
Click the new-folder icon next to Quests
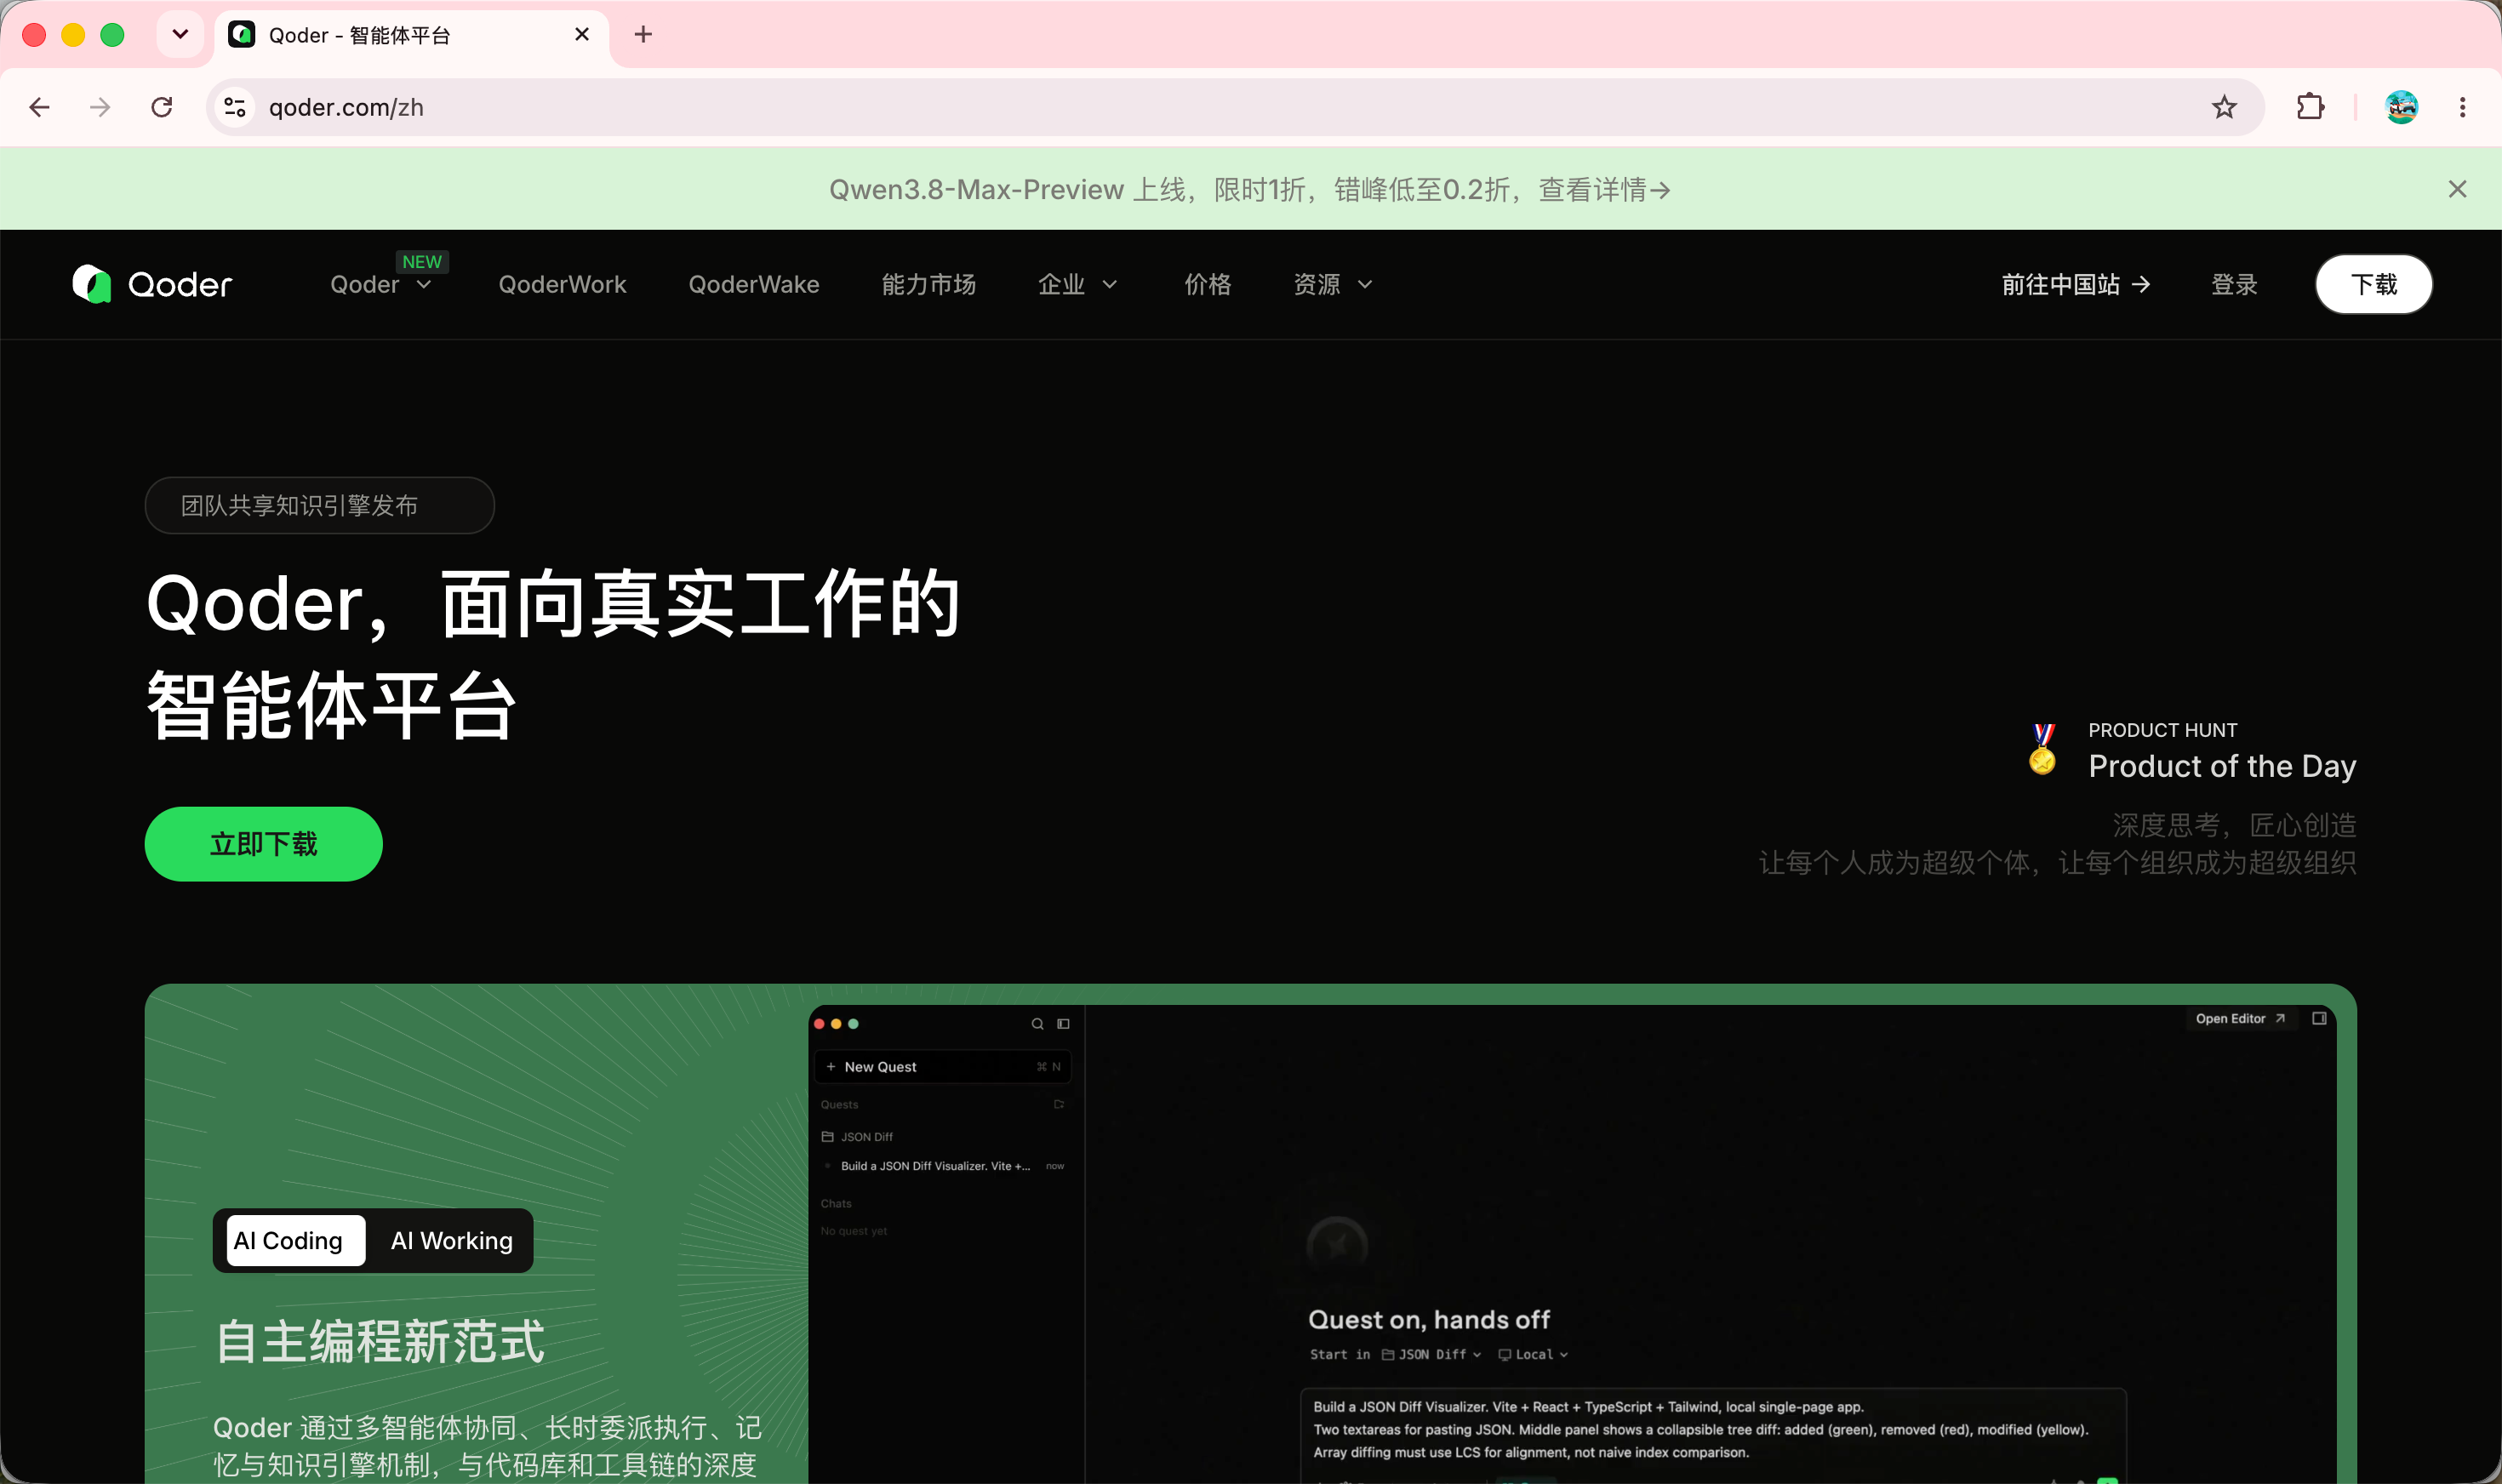pyautogui.click(x=1058, y=1105)
